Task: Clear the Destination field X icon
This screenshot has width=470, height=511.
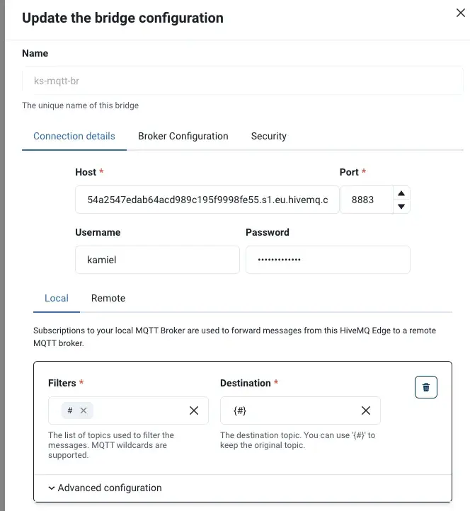Action: (x=366, y=410)
